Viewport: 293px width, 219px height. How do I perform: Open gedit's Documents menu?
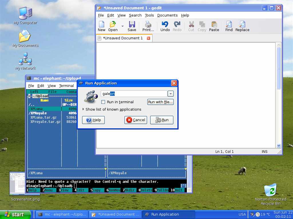point(167,15)
